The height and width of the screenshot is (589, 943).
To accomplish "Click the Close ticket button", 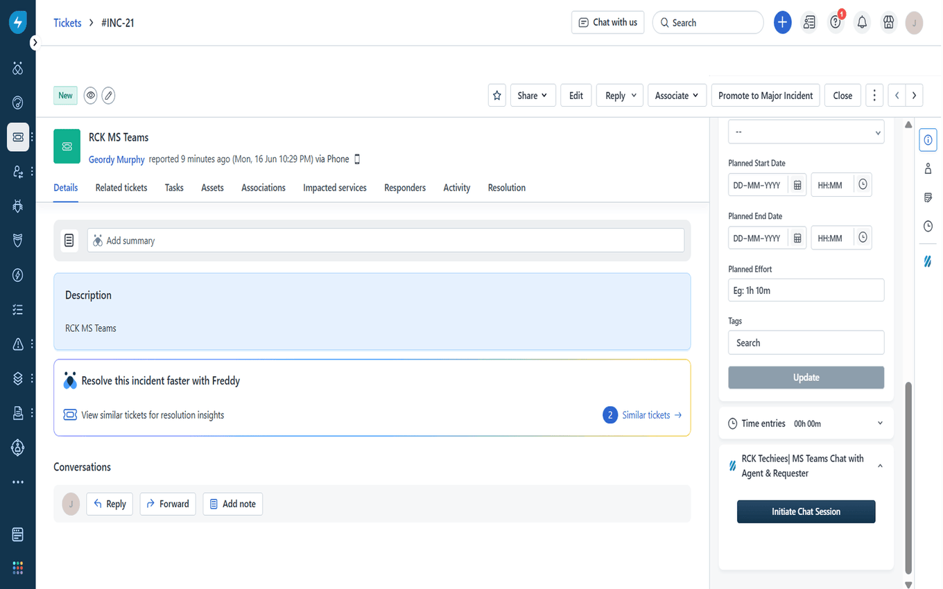I will coord(842,96).
